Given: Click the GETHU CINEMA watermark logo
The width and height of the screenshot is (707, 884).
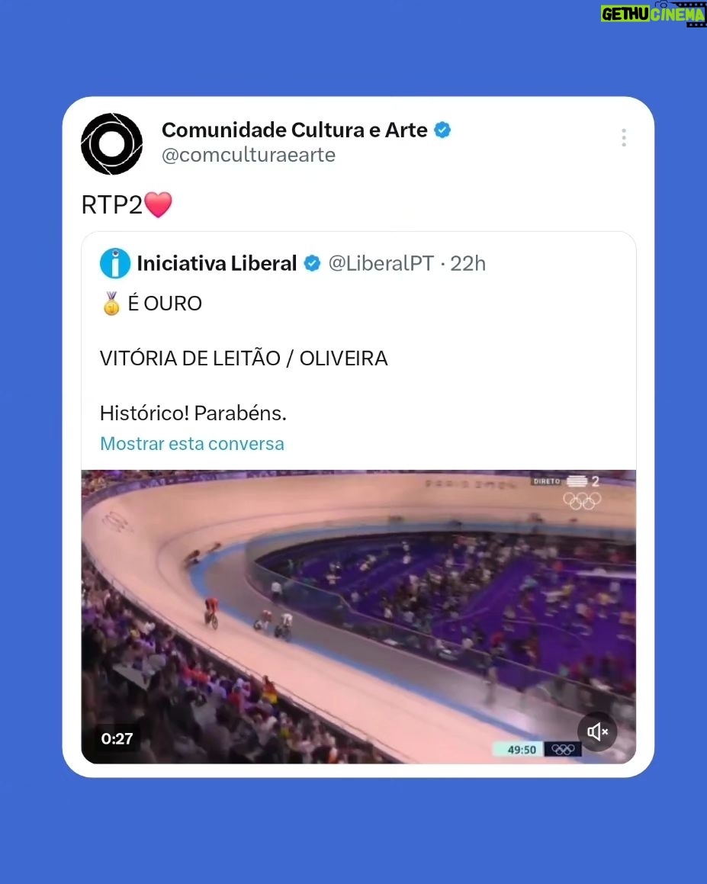Looking at the screenshot, I should 653,14.
